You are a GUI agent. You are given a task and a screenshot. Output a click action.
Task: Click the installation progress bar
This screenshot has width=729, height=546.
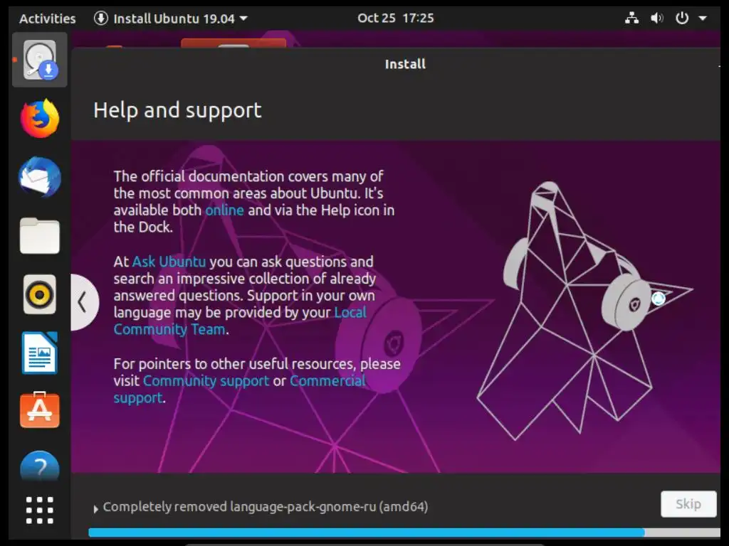tap(404, 532)
